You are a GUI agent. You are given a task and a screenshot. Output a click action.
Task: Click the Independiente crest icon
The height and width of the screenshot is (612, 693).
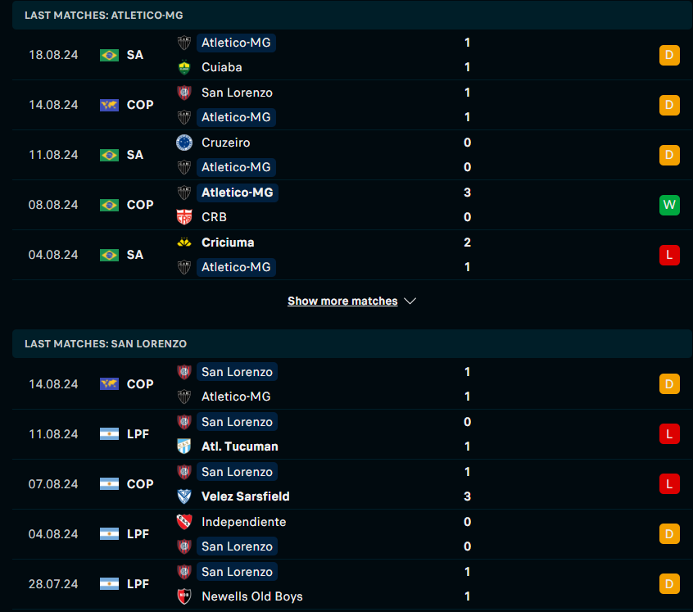(183, 522)
